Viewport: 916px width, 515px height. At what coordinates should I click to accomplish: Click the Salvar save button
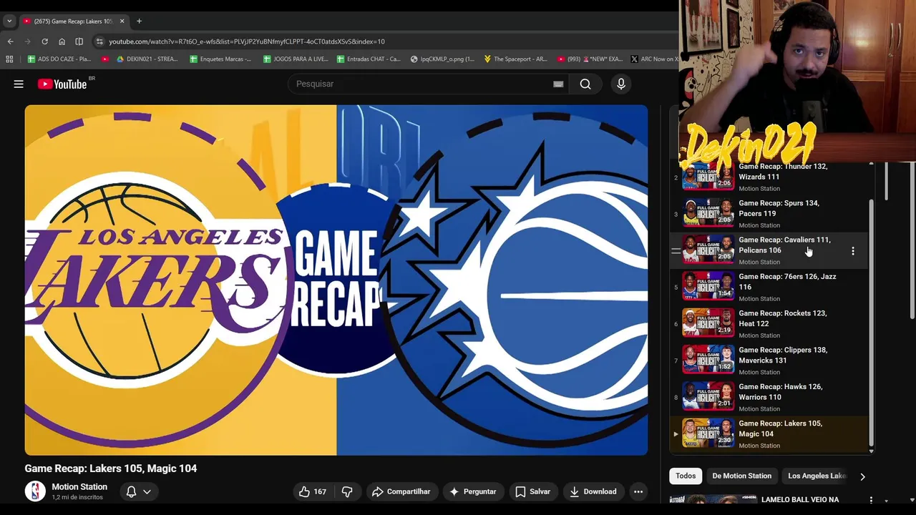(x=533, y=491)
